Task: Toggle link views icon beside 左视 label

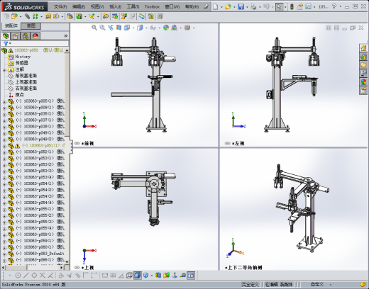Action: pyautogui.click(x=228, y=143)
